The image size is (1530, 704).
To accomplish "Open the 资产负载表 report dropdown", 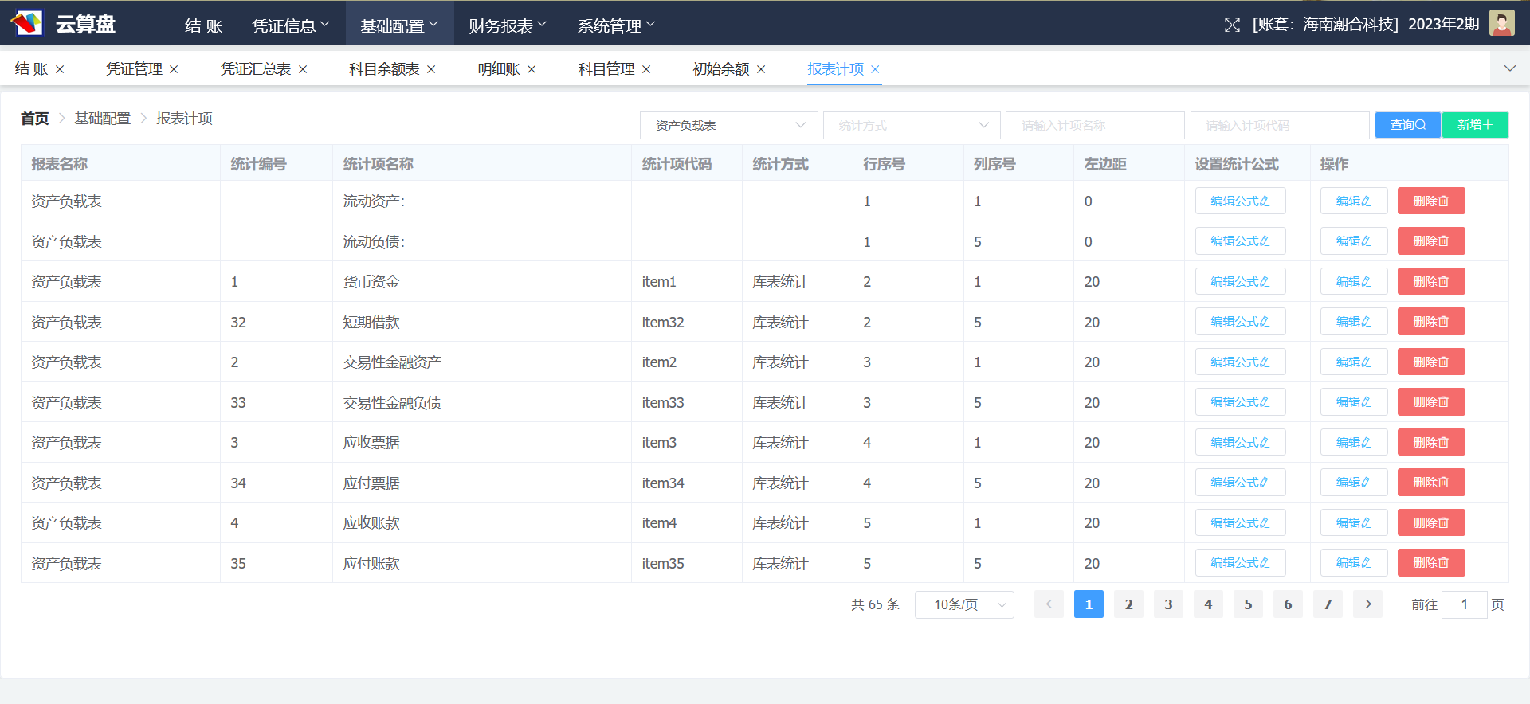I will [x=728, y=125].
